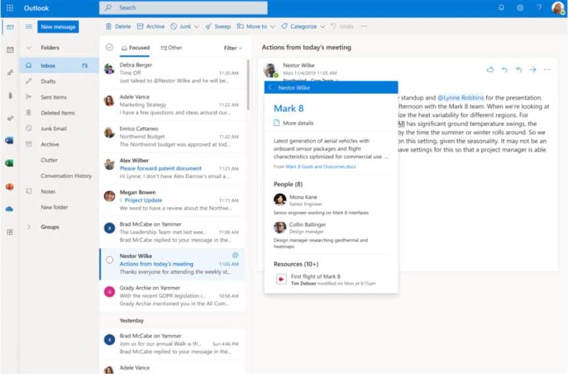Open the First flight of Mark 8 resource
The height and width of the screenshot is (374, 568).
(x=326, y=280)
